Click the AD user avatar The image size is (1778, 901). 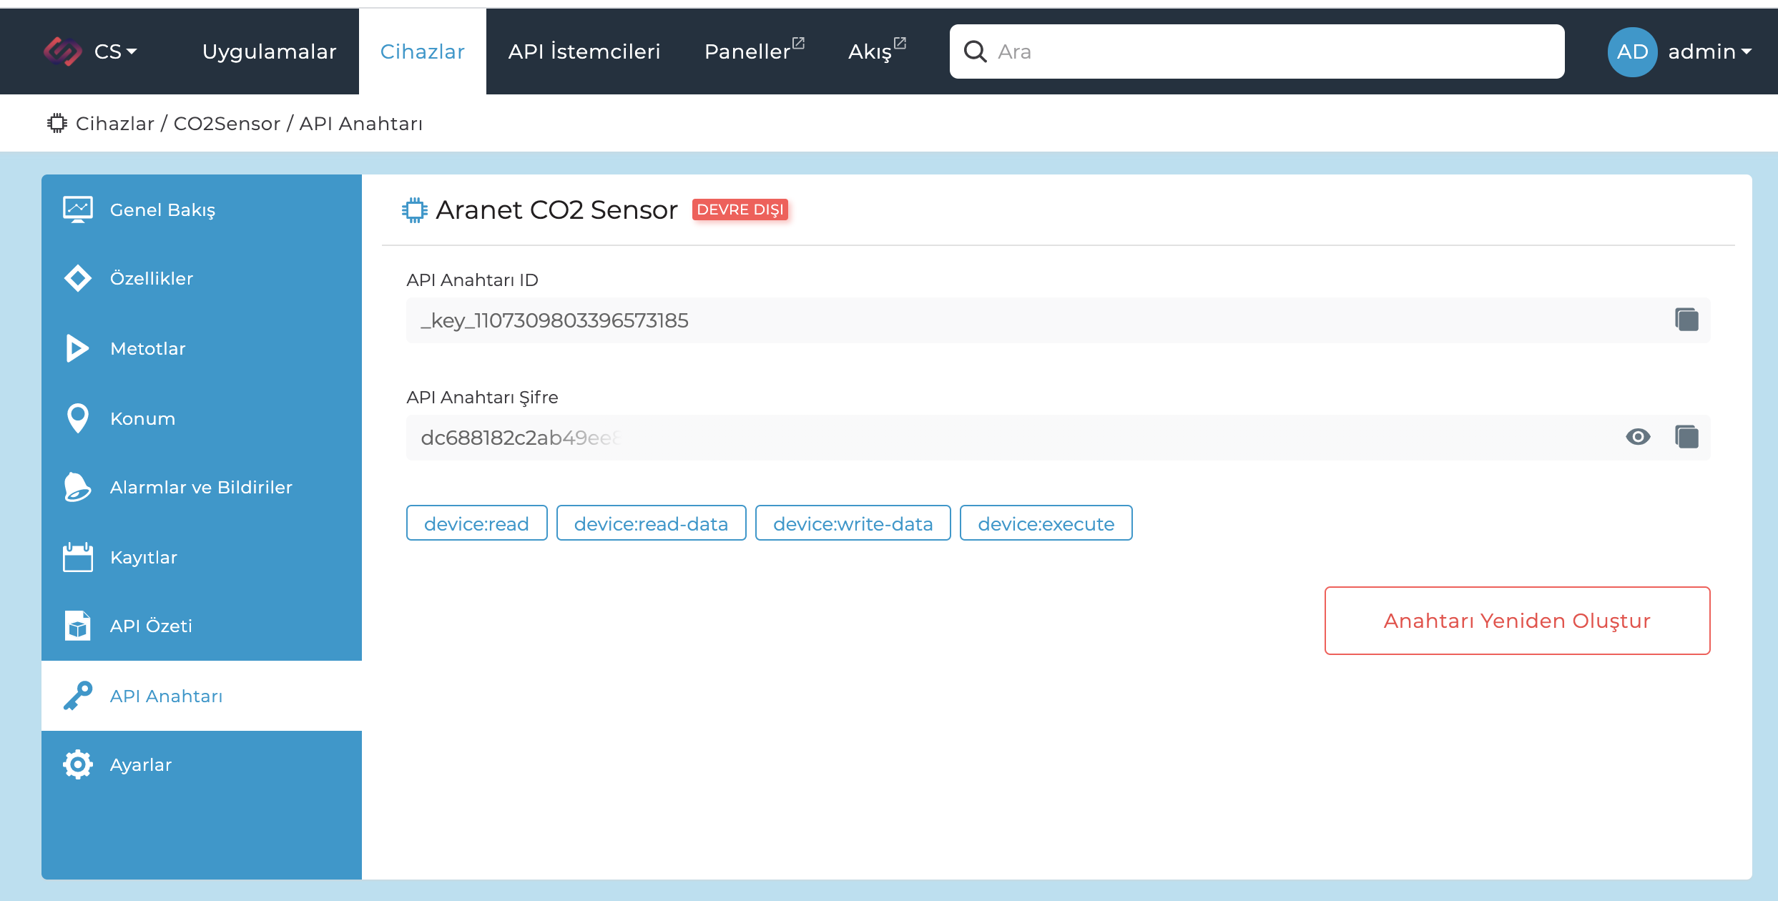click(1632, 51)
